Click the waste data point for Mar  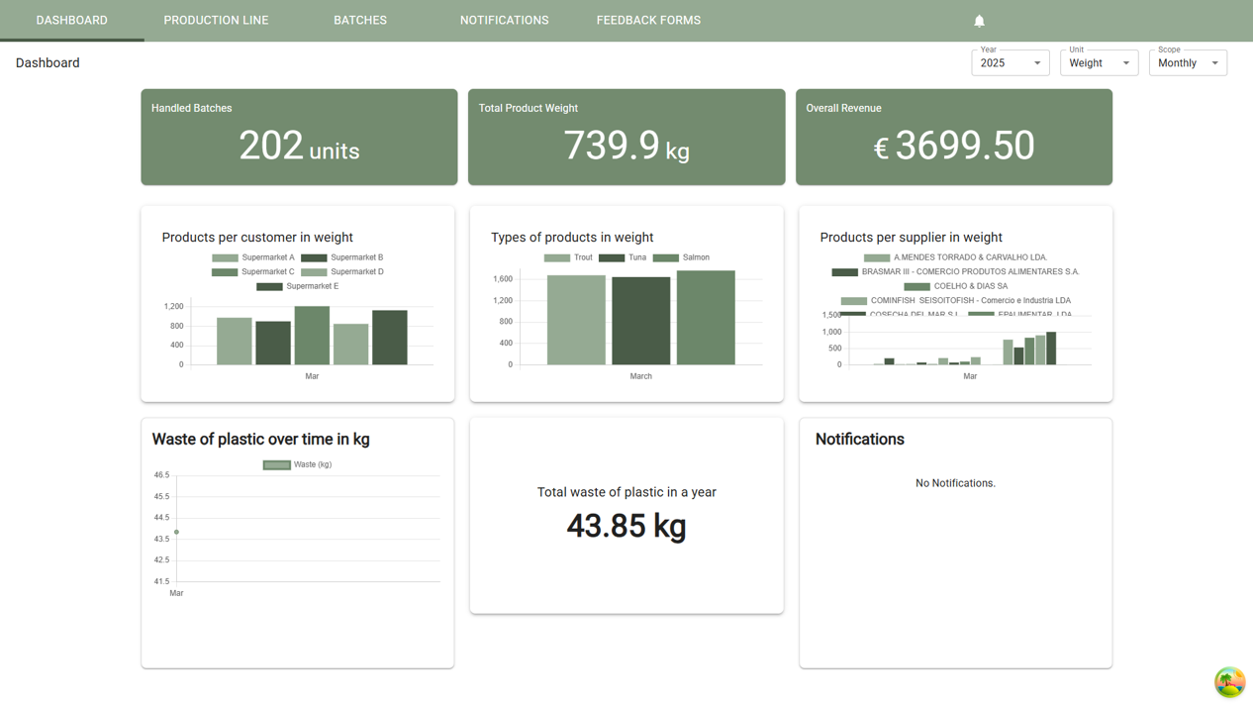(x=177, y=533)
